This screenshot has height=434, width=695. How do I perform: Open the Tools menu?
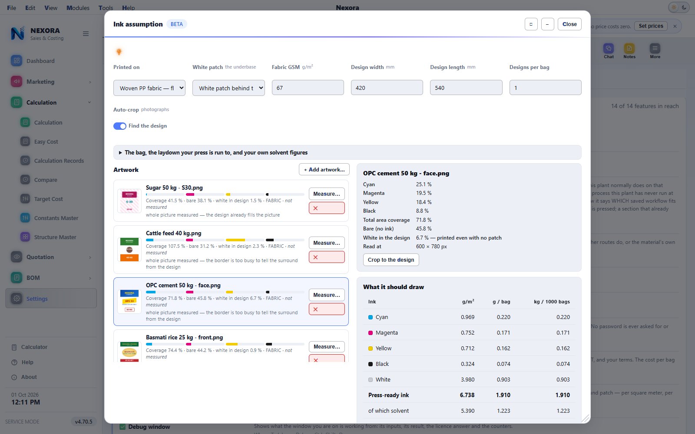click(106, 7)
